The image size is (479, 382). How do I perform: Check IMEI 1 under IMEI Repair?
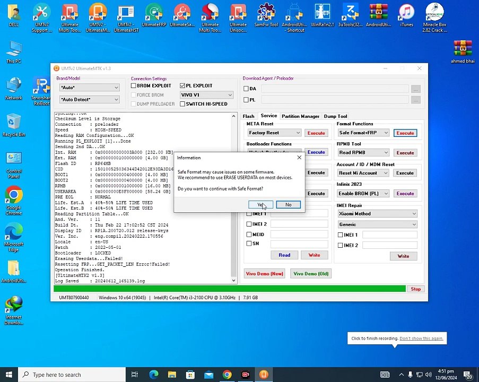click(x=340, y=235)
